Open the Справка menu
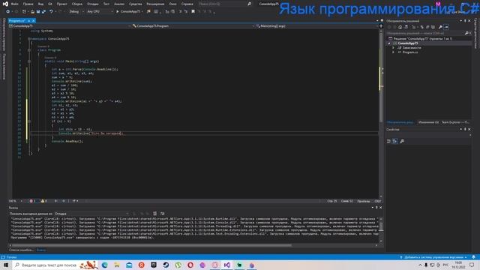The height and width of the screenshot is (270, 480). click(x=187, y=4)
